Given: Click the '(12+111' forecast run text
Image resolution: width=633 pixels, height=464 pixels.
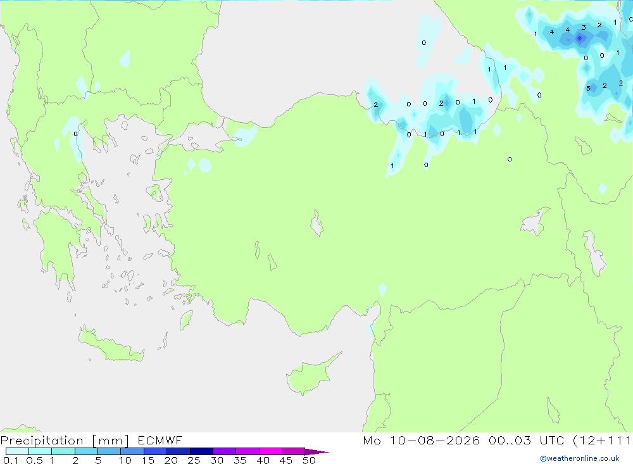Looking at the screenshot, I should coord(602,440).
